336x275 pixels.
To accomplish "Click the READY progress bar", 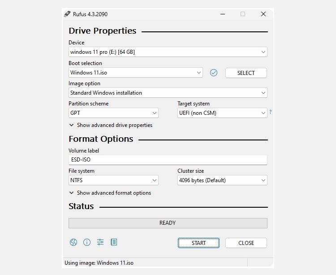I will pos(168,223).
